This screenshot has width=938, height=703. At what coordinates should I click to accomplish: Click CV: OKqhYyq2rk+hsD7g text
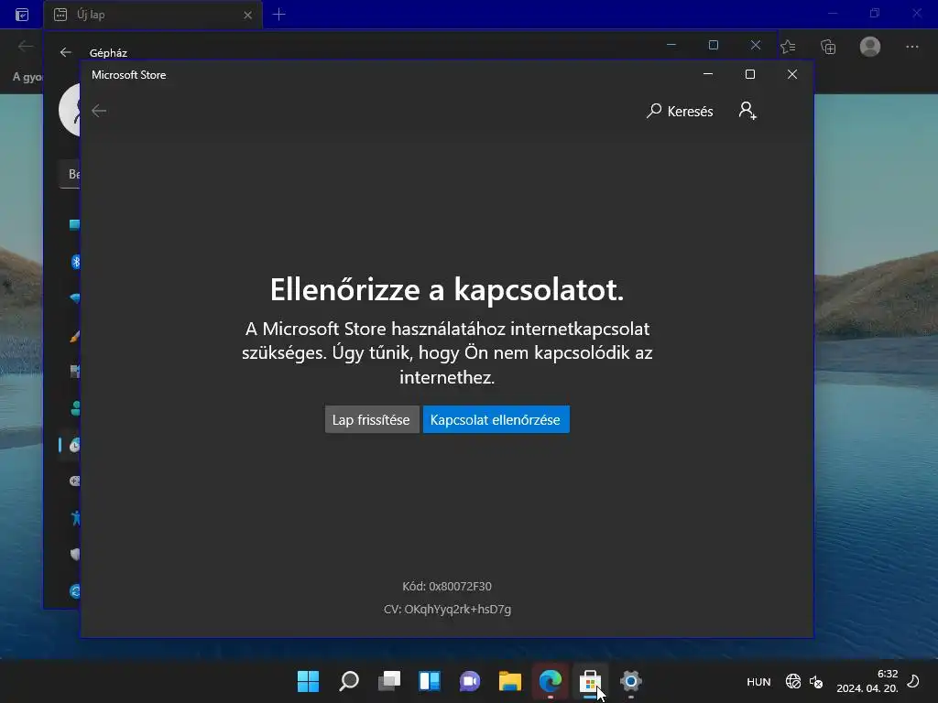point(447,609)
